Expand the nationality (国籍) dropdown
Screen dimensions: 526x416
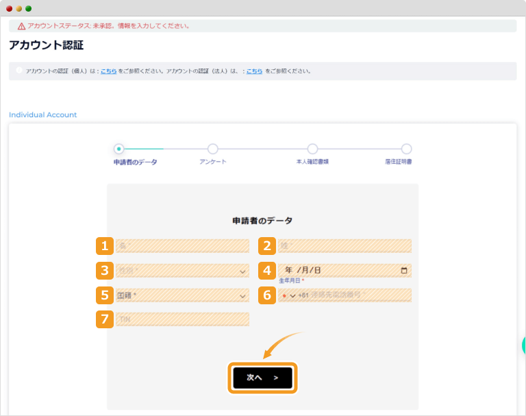(182, 295)
